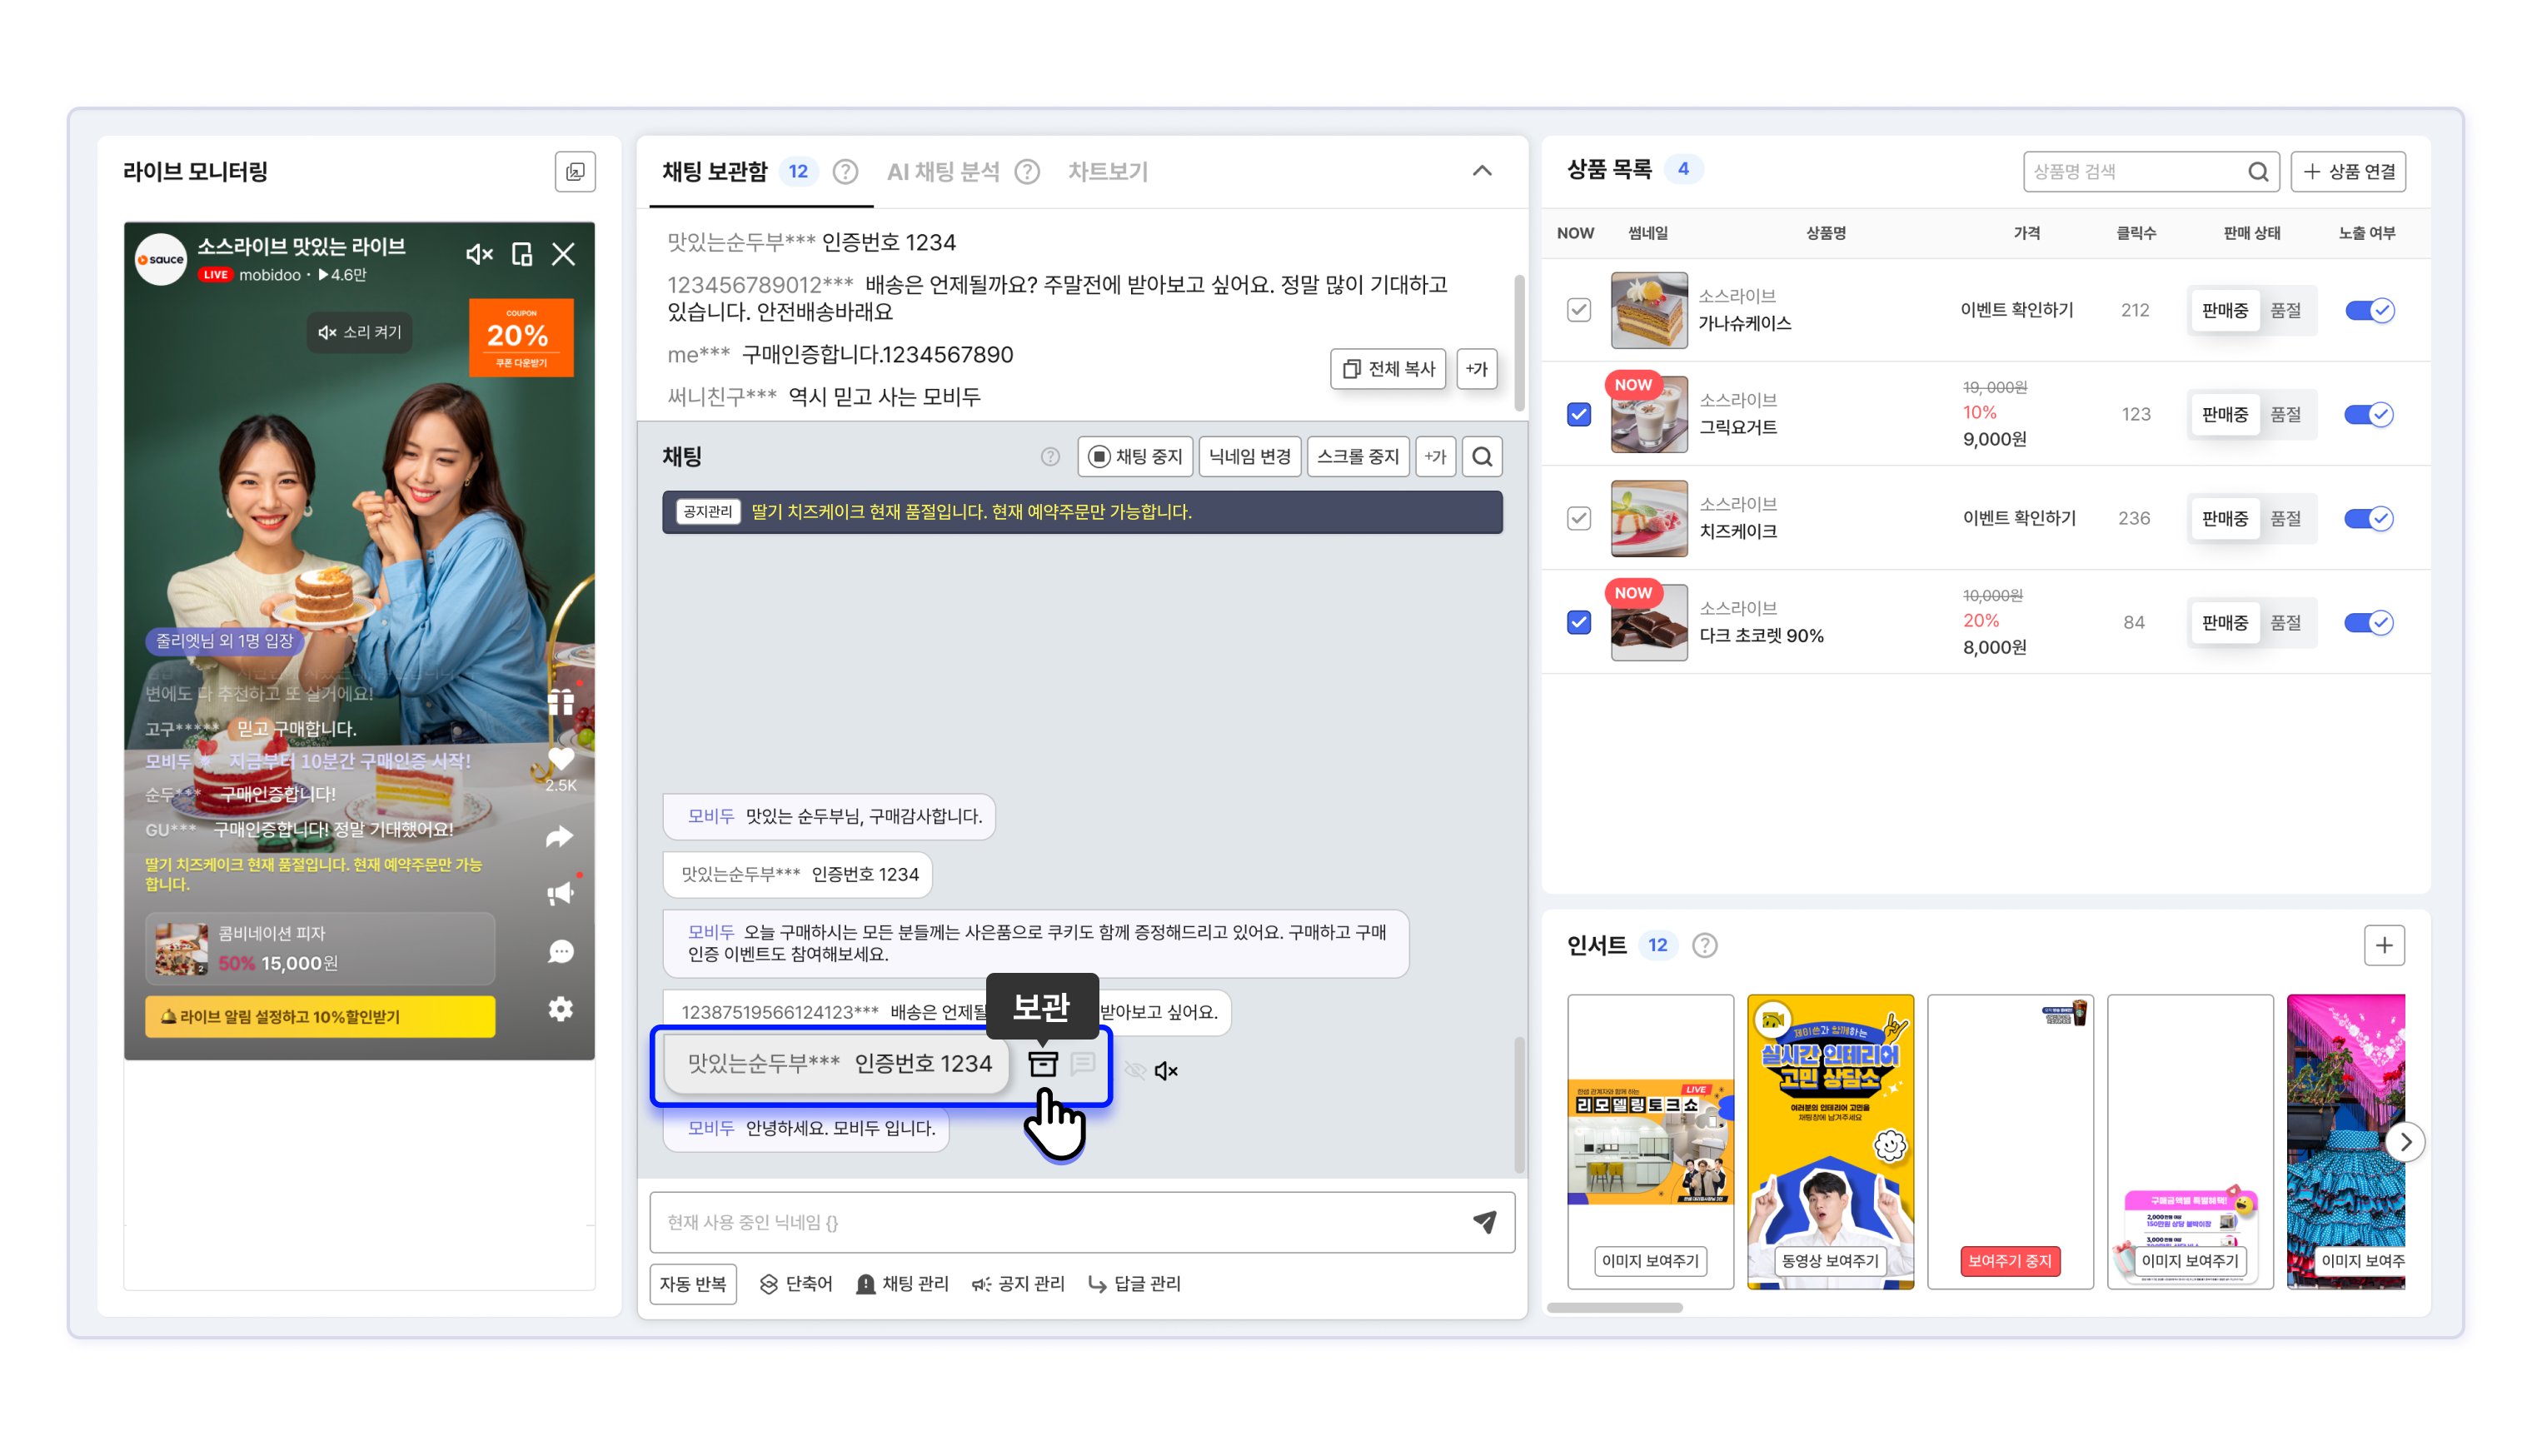Open the 차트보기 tab
The height and width of the screenshot is (1456, 2532).
1107,172
